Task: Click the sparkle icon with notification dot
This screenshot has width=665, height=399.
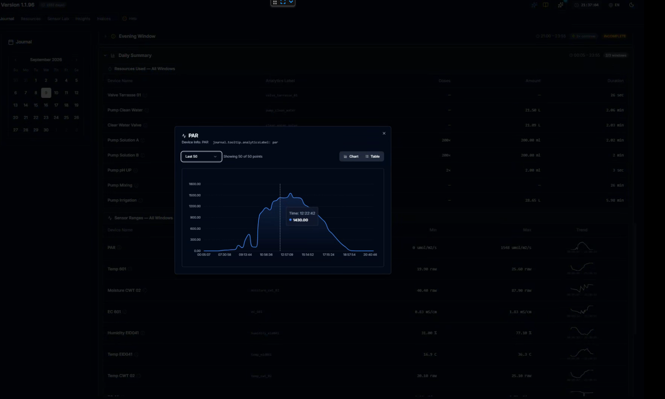Action: pos(561,5)
